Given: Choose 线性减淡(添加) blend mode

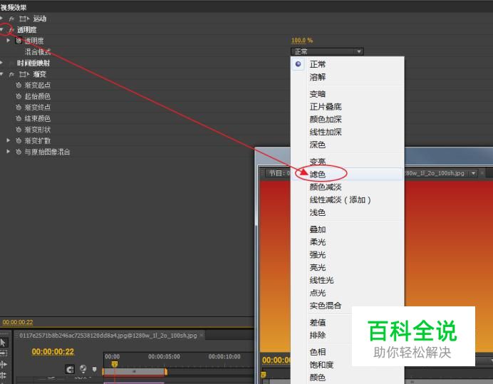Looking at the screenshot, I should pyautogui.click(x=348, y=199).
